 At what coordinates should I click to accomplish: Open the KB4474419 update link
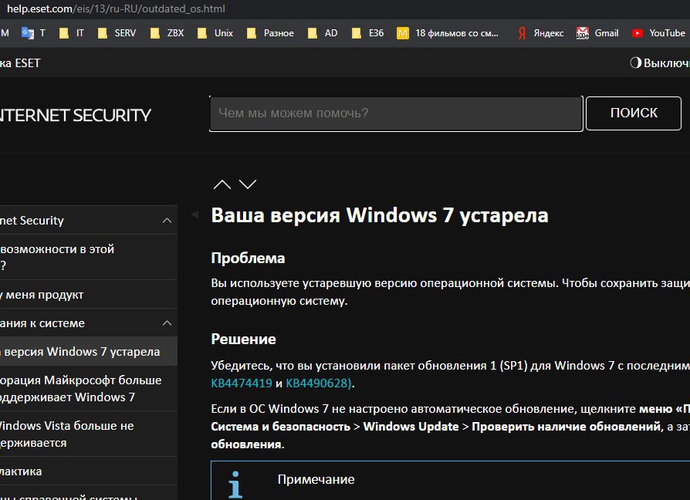coord(242,383)
